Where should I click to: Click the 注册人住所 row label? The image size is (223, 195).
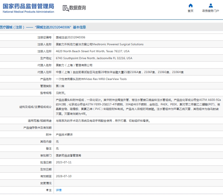tap(44, 51)
